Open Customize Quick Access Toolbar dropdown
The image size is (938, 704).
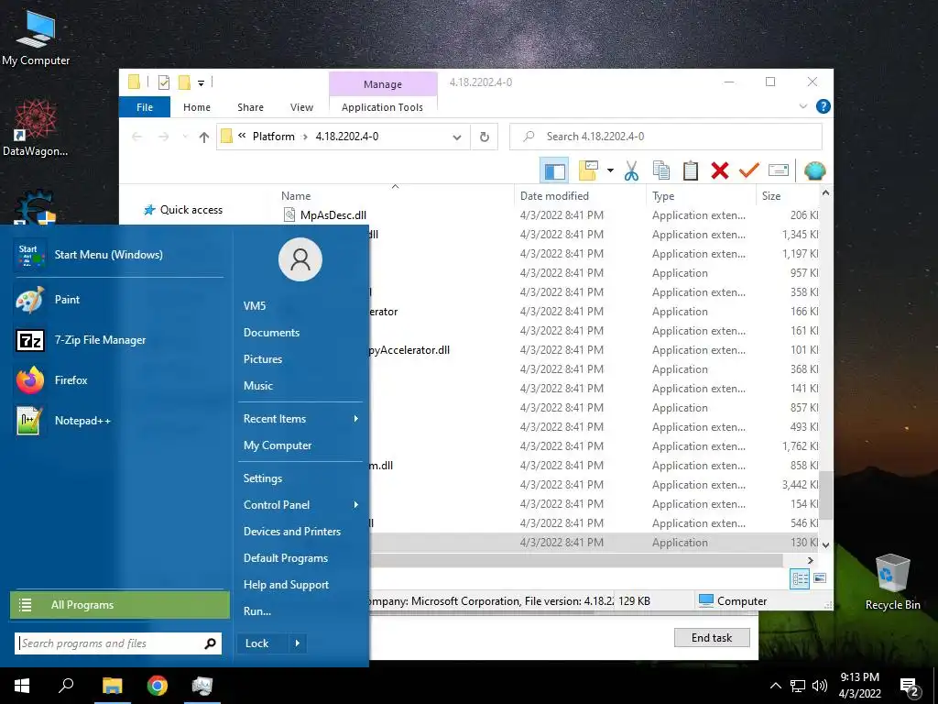[x=201, y=83]
